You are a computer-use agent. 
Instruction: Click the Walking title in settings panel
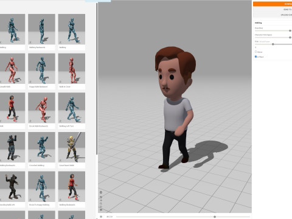(258, 23)
